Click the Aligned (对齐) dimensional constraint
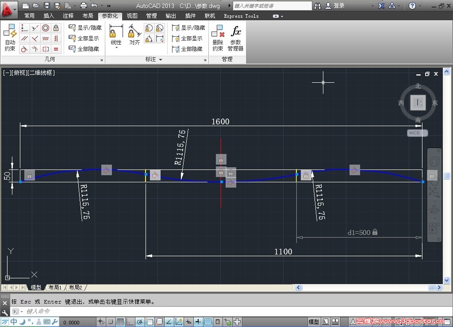 [134, 34]
